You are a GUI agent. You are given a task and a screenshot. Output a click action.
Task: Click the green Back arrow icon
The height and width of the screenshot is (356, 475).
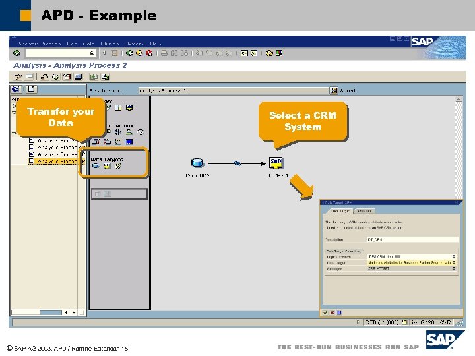(130, 53)
